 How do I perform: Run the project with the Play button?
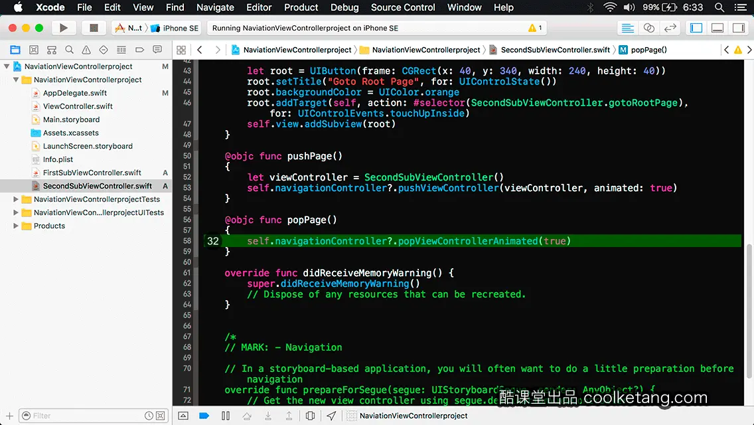[x=64, y=28]
